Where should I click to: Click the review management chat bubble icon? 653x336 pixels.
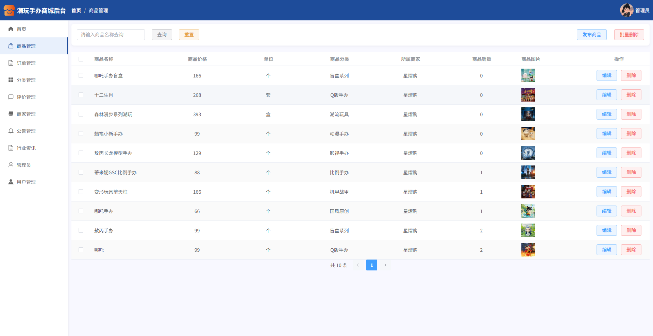tap(11, 97)
